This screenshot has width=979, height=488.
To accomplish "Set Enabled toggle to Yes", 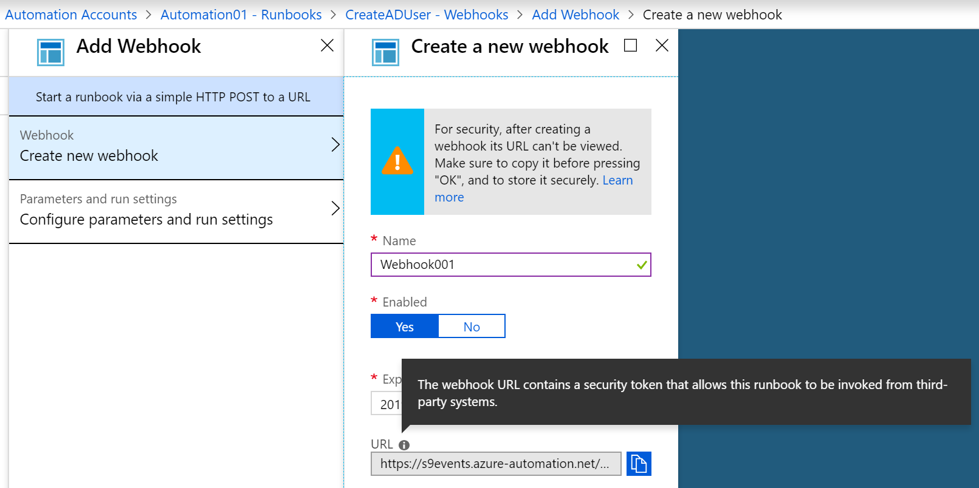I will pyautogui.click(x=405, y=327).
